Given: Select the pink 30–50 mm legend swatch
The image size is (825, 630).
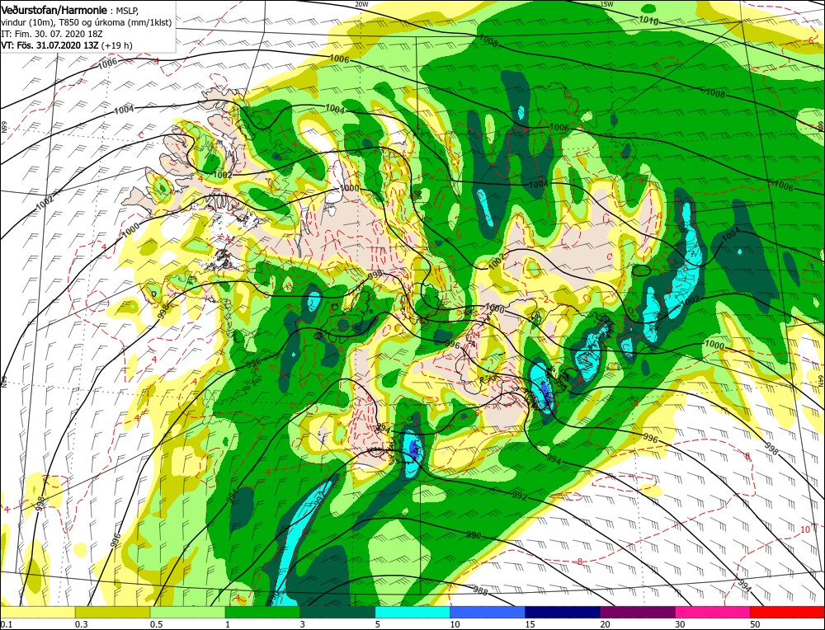Looking at the screenshot, I should pos(713,612).
